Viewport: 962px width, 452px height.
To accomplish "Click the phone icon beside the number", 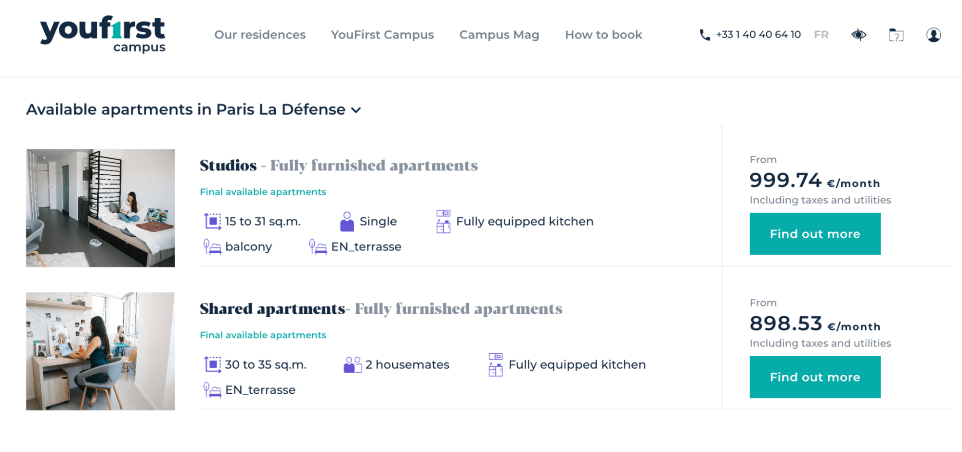I will (x=705, y=35).
